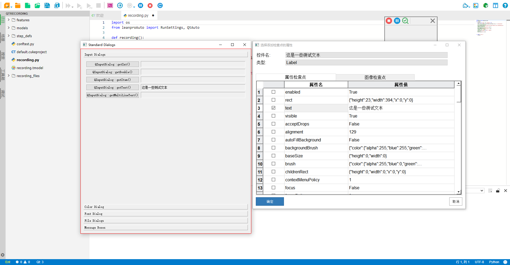Click the lock icon in the output panel
Viewport: 510px width, 265px height.
(x=498, y=191)
